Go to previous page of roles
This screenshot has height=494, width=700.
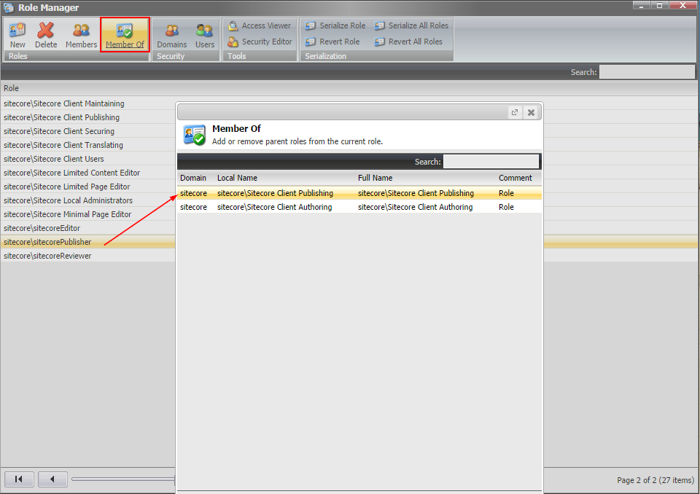pos(52,479)
